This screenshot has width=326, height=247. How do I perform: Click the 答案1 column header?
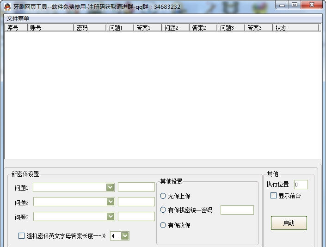[148, 28]
